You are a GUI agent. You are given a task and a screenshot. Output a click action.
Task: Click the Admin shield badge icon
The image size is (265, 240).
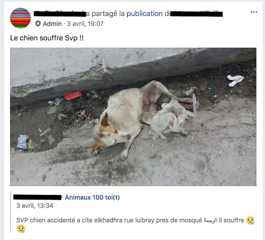point(38,23)
